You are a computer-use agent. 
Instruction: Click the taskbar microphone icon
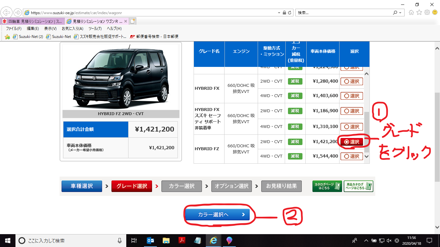(120, 241)
